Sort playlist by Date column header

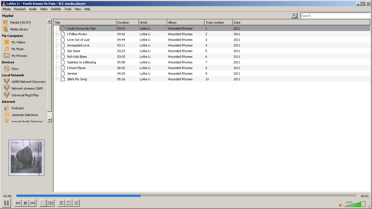coord(301,23)
